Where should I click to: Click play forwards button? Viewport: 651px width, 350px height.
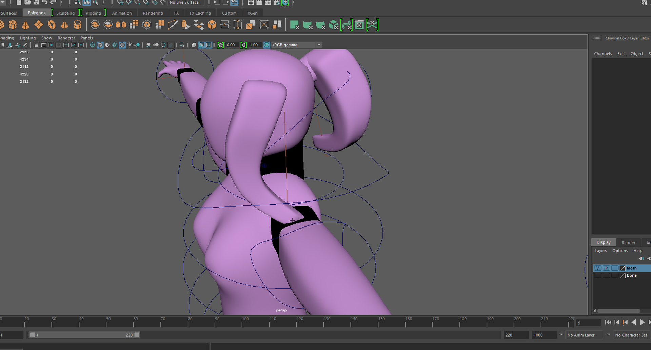tap(642, 322)
